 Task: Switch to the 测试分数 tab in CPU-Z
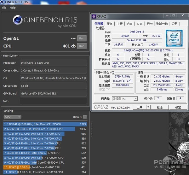(x=162, y=24)
